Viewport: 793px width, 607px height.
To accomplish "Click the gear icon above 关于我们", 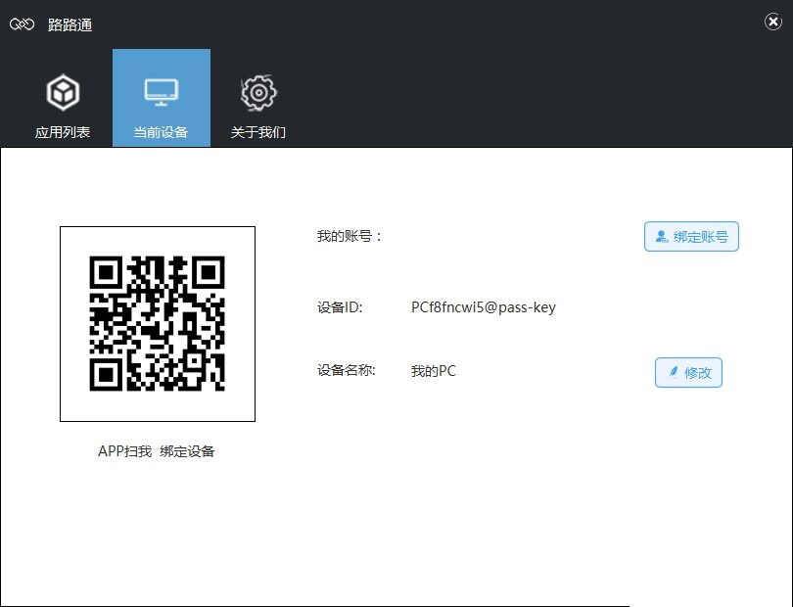I will (x=258, y=90).
